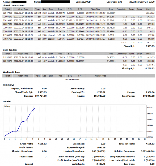Viewport: 156px width, 166px height.
Task: Select total closed profit 7 611.15
Action: point(150,42)
